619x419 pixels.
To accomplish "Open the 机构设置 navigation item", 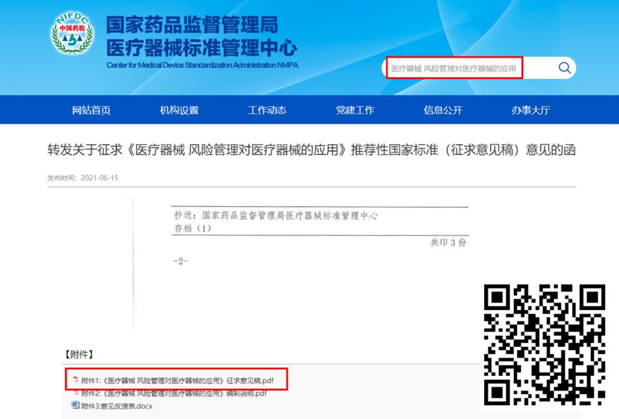I will pyautogui.click(x=179, y=110).
